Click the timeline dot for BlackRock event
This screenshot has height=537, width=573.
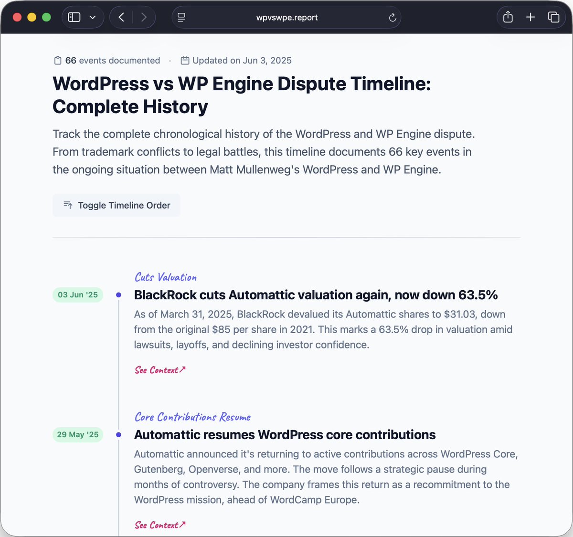tap(118, 295)
